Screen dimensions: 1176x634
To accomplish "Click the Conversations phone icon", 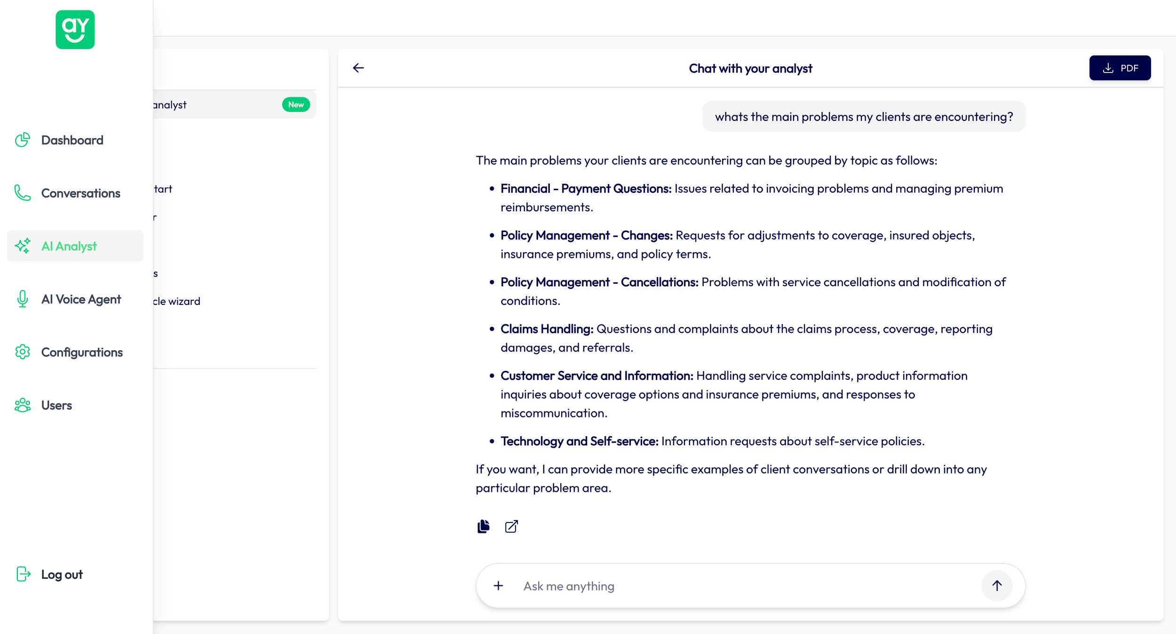I will pyautogui.click(x=22, y=193).
